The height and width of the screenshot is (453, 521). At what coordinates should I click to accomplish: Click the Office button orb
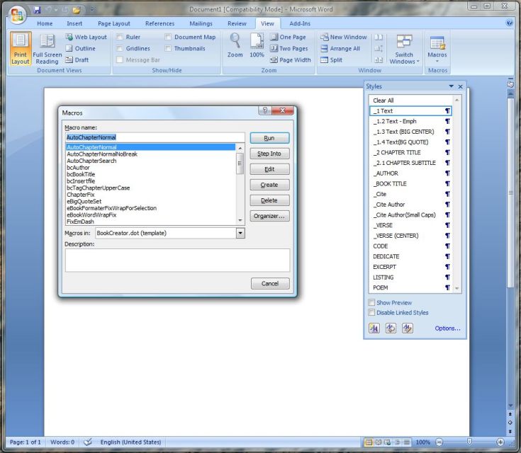(x=17, y=15)
